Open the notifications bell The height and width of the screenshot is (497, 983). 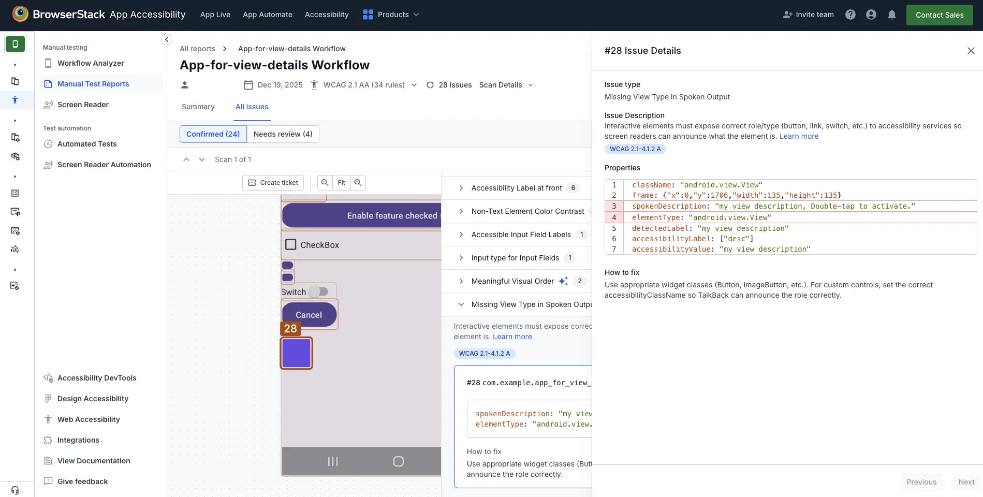(891, 15)
